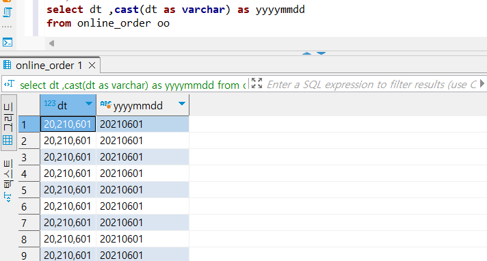Click the grid icon in the vertical Grid tab
The image size is (487, 261).
click(8, 140)
